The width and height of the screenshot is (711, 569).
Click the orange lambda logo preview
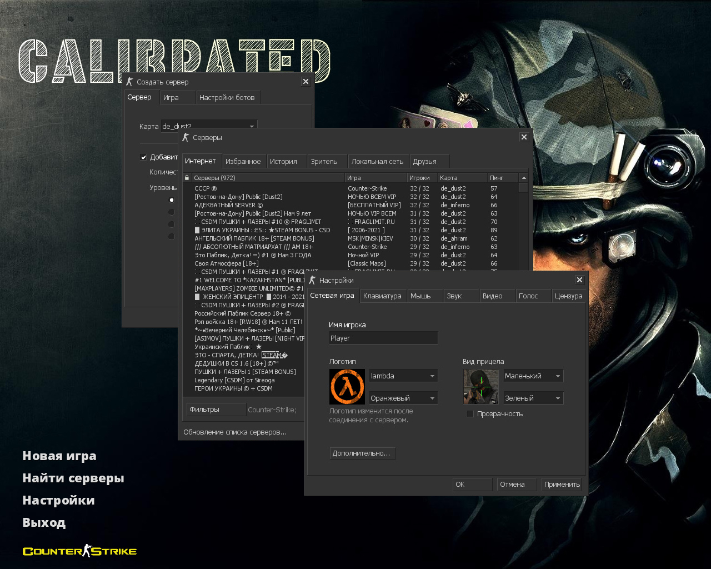coord(347,387)
